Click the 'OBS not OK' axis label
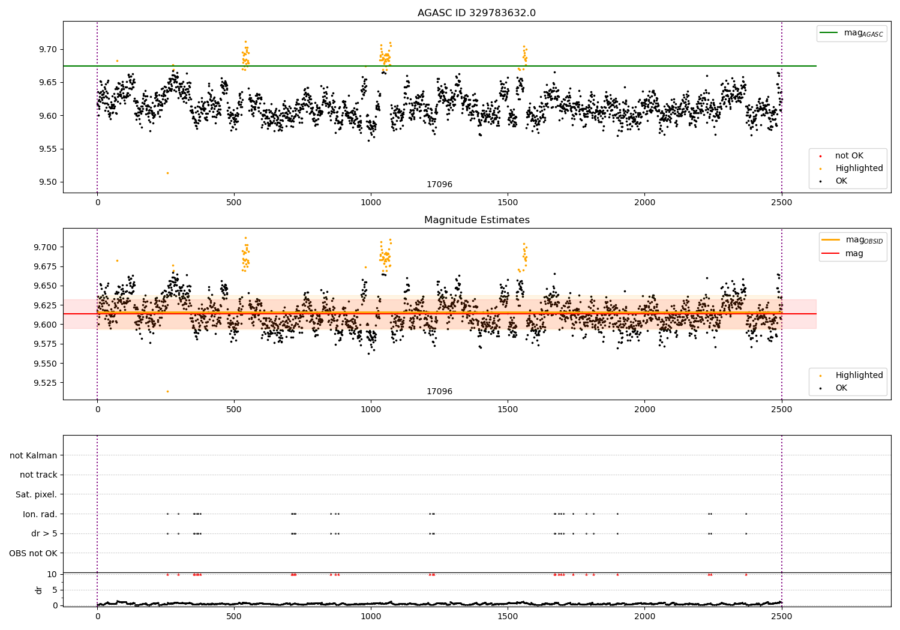Viewport: 900px width, 630px height. pos(34,553)
